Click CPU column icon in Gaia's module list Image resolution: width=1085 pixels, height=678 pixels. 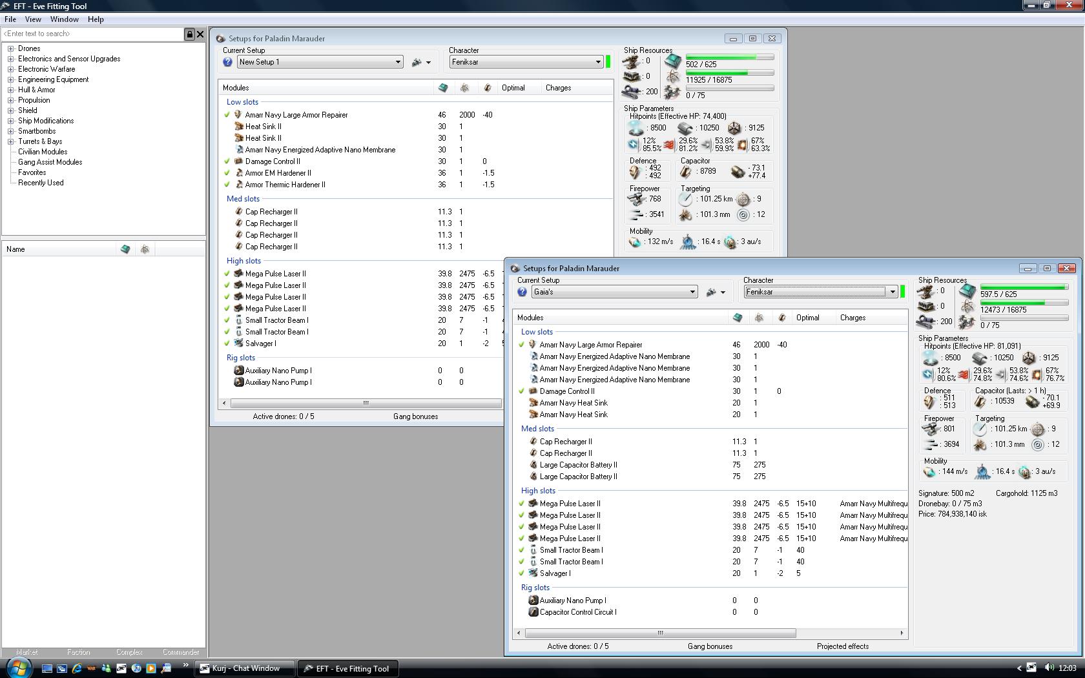(738, 318)
